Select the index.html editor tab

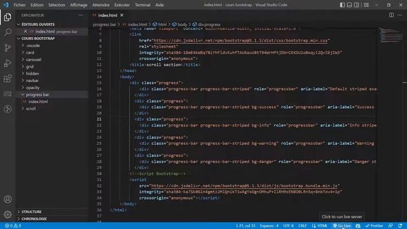(107, 15)
